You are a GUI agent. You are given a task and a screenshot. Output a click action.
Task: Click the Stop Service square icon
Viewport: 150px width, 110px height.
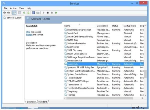click(48, 13)
